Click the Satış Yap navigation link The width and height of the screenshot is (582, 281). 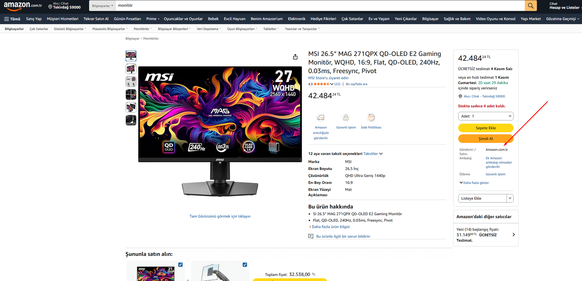coord(34,19)
